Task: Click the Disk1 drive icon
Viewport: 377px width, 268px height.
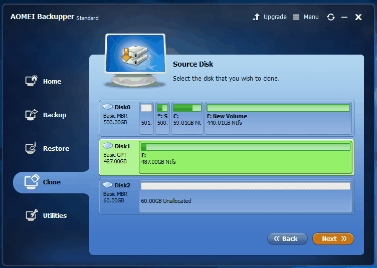Action: [x=108, y=146]
